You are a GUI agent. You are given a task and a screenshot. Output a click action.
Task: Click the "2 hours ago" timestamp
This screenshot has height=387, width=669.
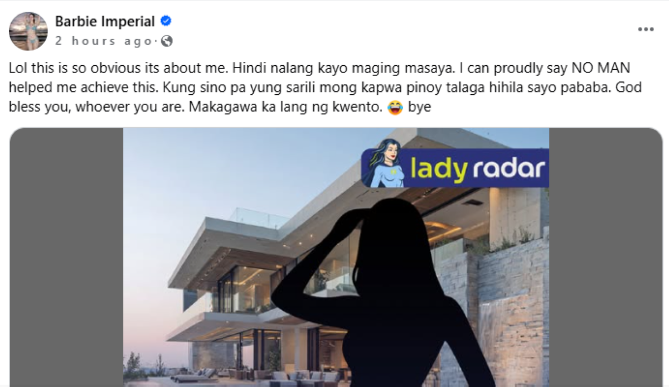click(103, 41)
